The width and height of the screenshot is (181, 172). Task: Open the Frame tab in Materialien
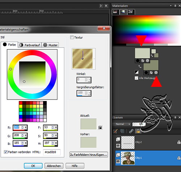pyautogui.click(x=115, y=12)
